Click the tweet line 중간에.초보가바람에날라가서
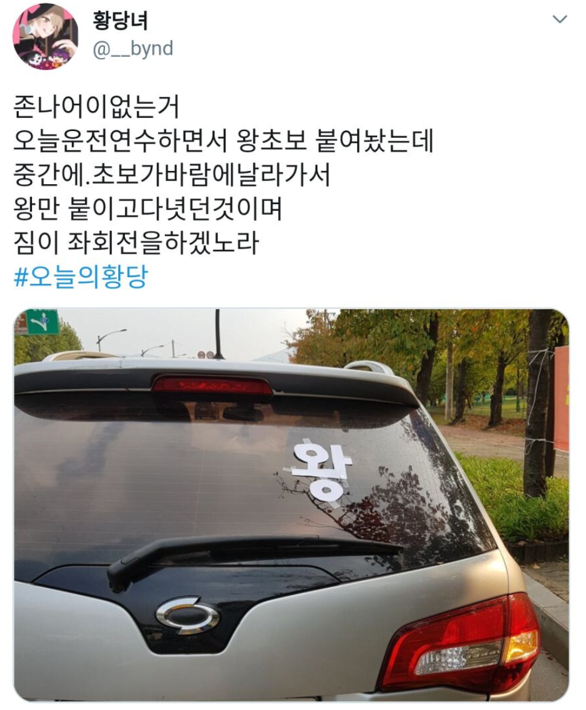The image size is (586, 710). (x=172, y=175)
